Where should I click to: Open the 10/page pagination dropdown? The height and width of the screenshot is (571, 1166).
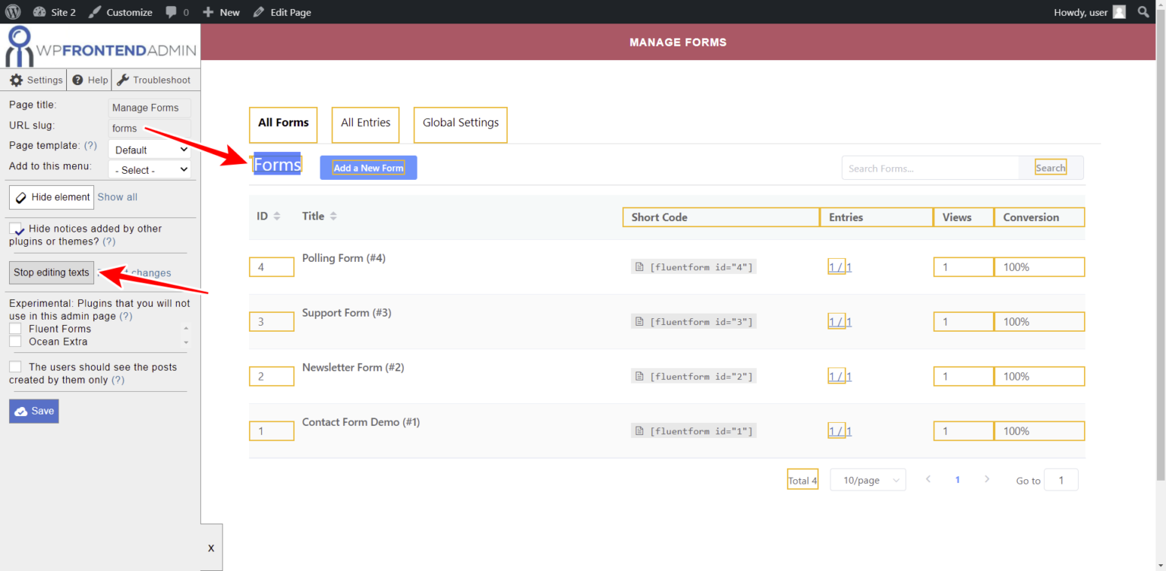click(x=867, y=479)
